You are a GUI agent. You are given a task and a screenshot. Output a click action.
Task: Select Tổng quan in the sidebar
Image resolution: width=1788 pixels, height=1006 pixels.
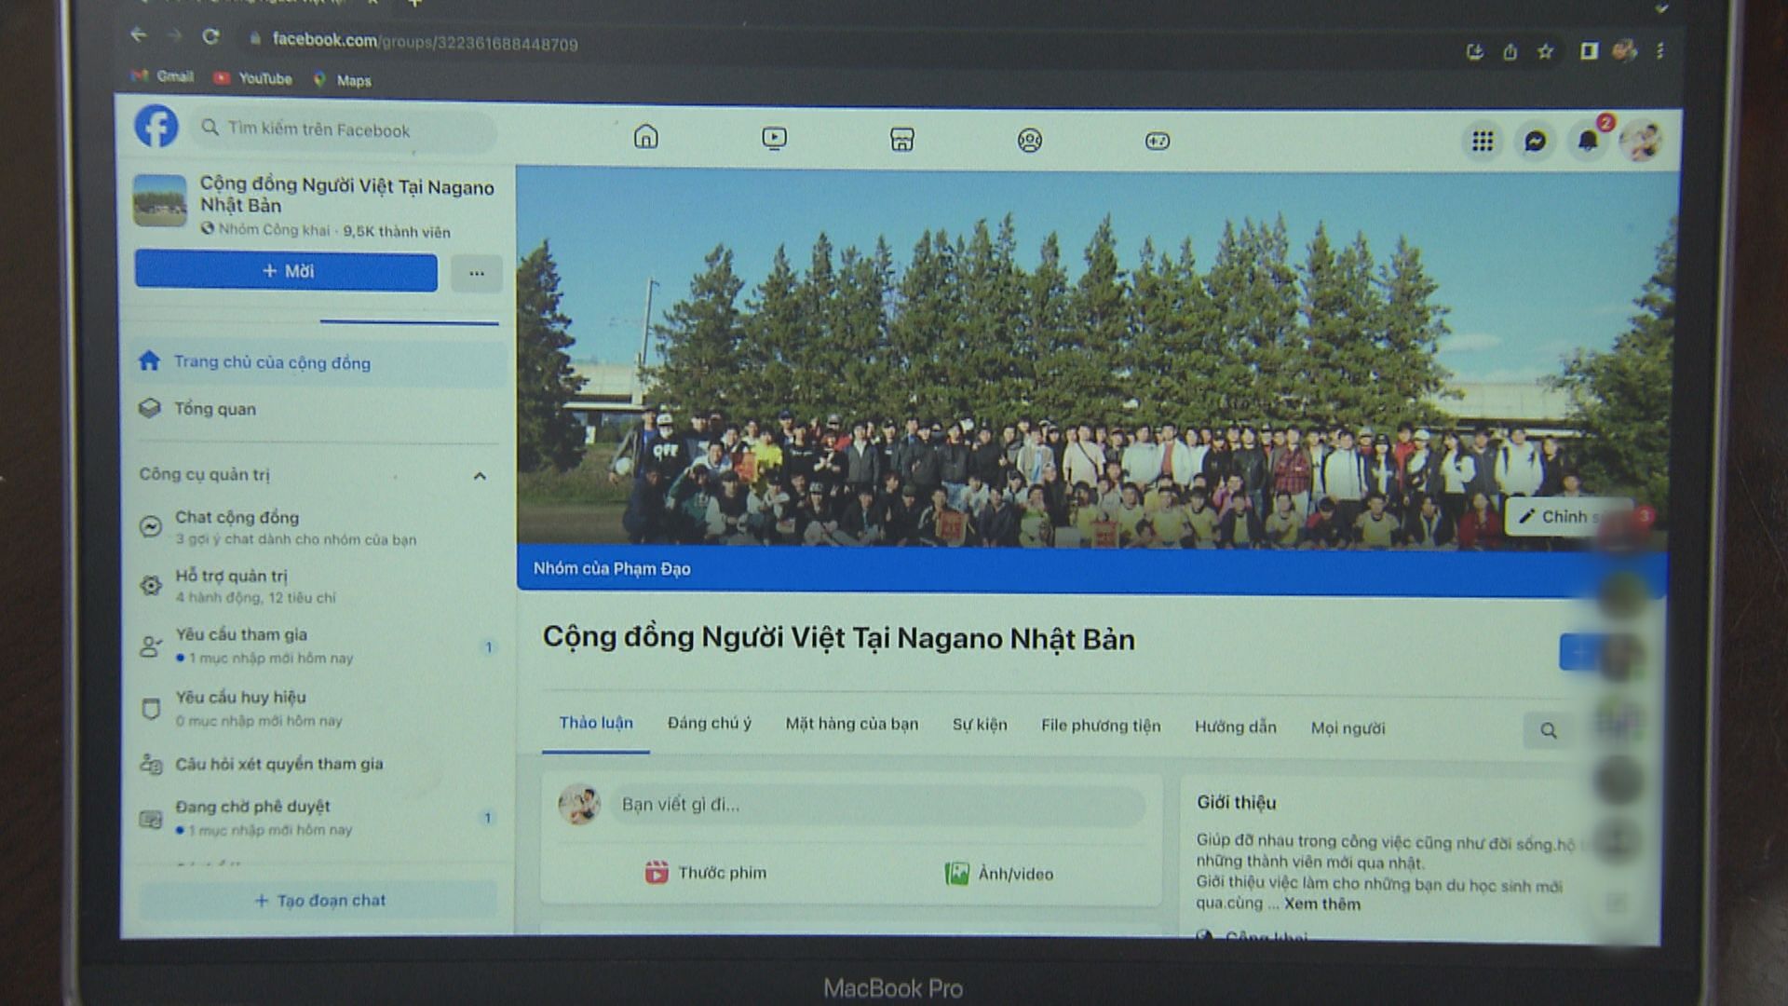(317, 409)
